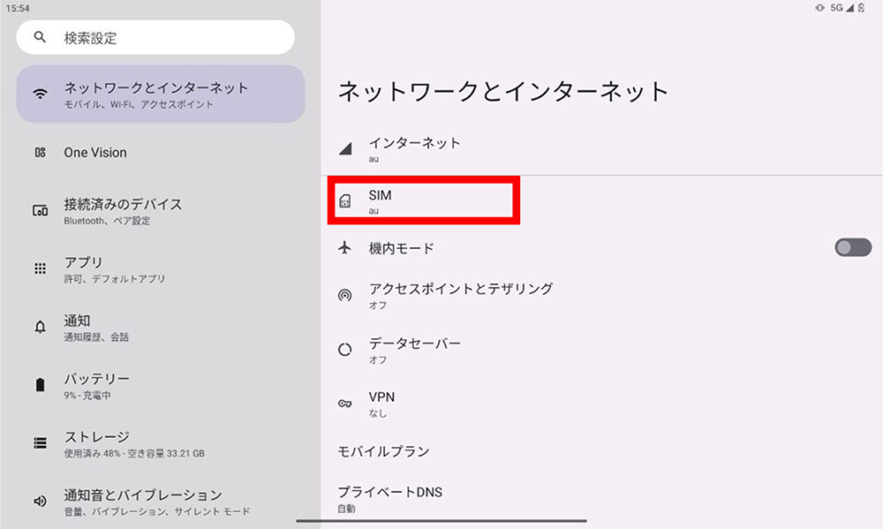Open モバイルプラン entry
The image size is (883, 529).
point(384,451)
